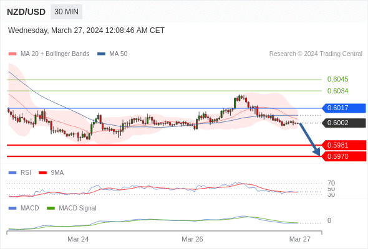Viewport: 368px width, 249px height.
Task: Click the Mar 26 date axis label
Action: point(192,239)
